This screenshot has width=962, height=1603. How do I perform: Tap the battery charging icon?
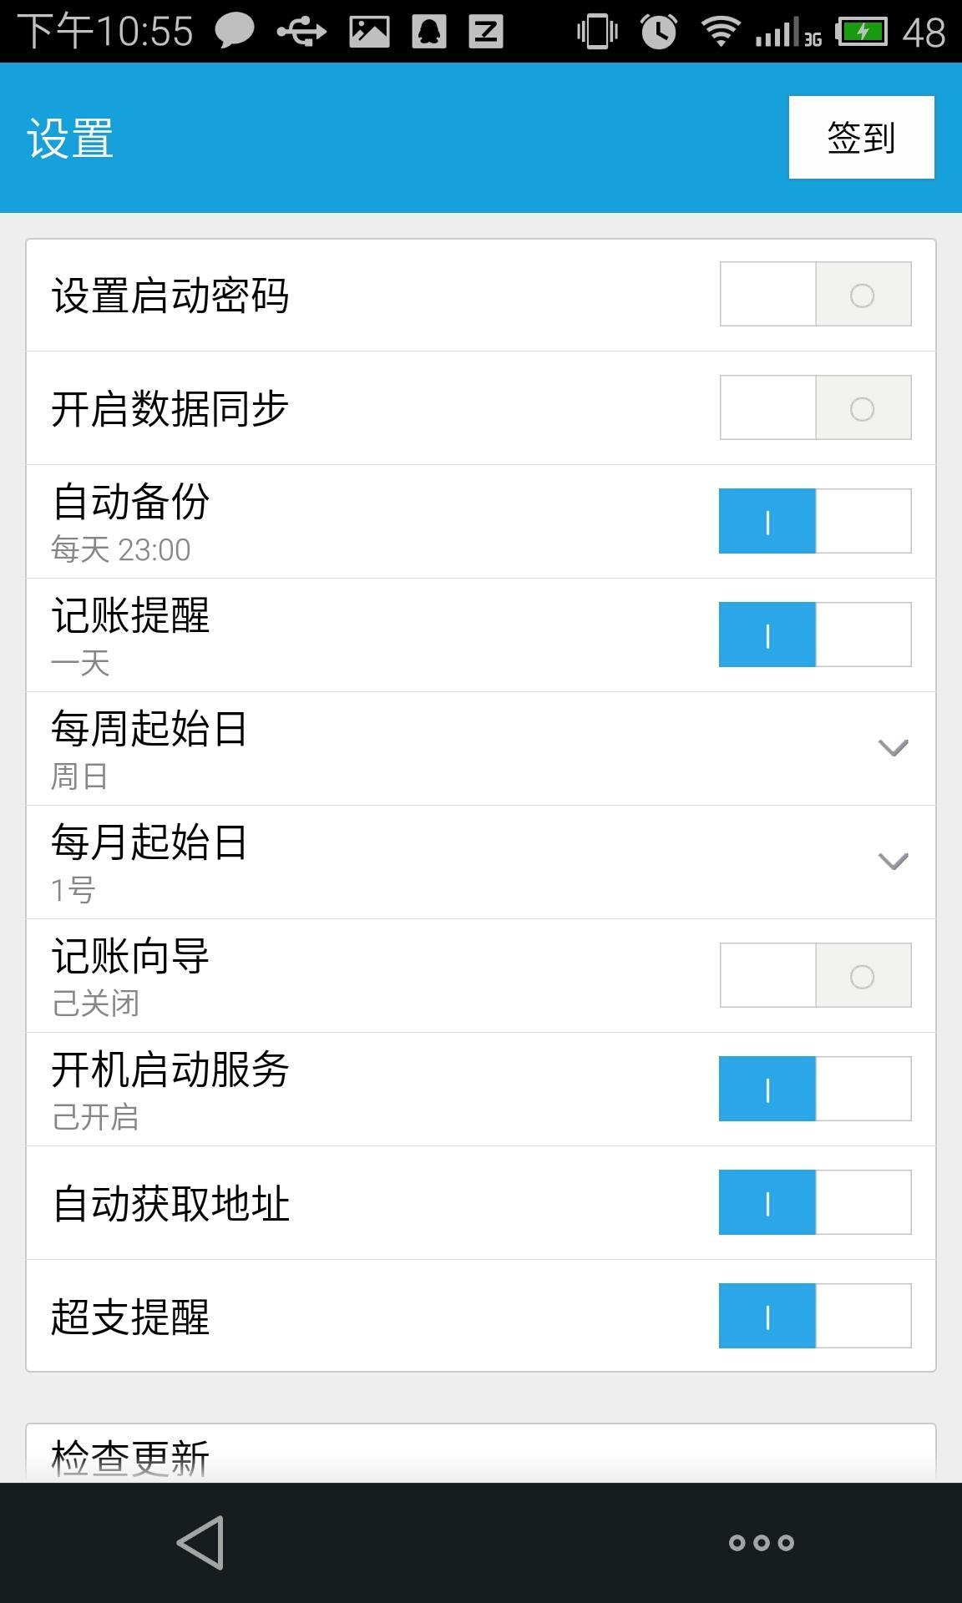point(862,33)
